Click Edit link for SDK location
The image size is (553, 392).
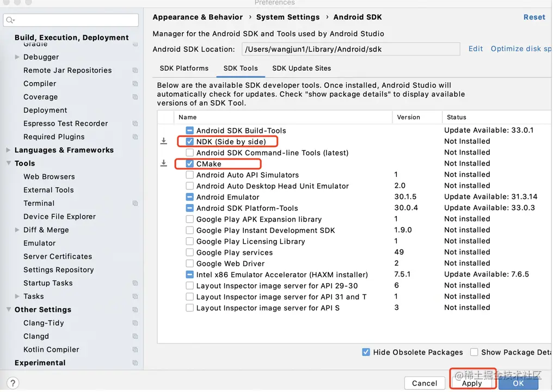(x=475, y=48)
